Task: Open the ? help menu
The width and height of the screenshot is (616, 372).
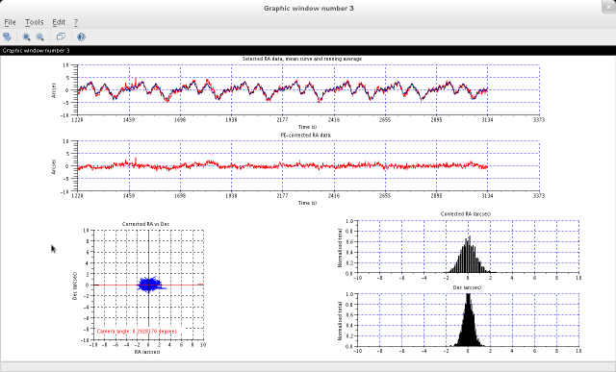Action: point(76,22)
